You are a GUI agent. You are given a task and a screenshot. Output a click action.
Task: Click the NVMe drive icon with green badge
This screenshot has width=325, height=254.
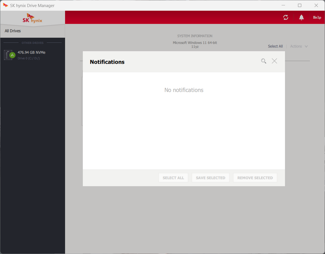coord(9,55)
